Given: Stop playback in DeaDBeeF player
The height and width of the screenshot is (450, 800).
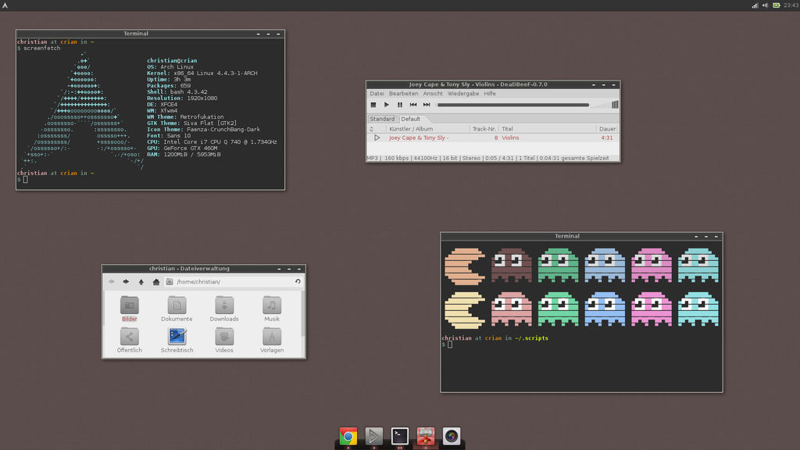Looking at the screenshot, I should point(373,105).
